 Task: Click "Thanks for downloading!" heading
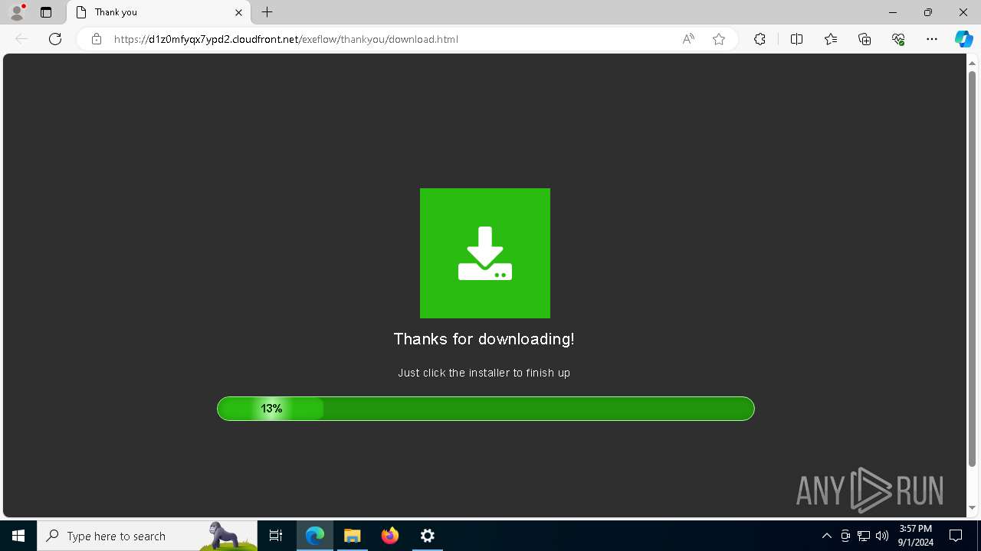click(484, 339)
